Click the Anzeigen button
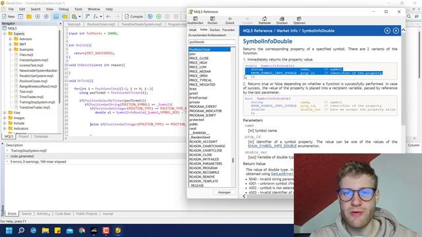 tap(224, 192)
